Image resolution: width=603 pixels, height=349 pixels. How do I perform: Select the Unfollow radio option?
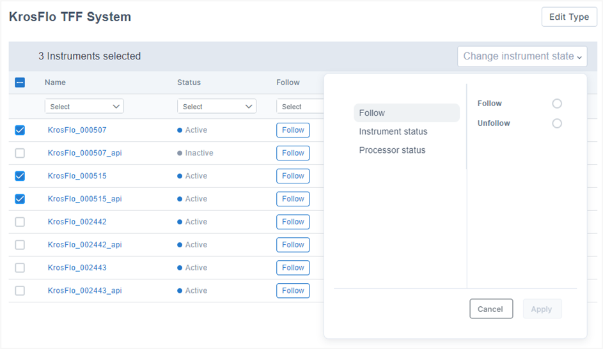pos(557,123)
